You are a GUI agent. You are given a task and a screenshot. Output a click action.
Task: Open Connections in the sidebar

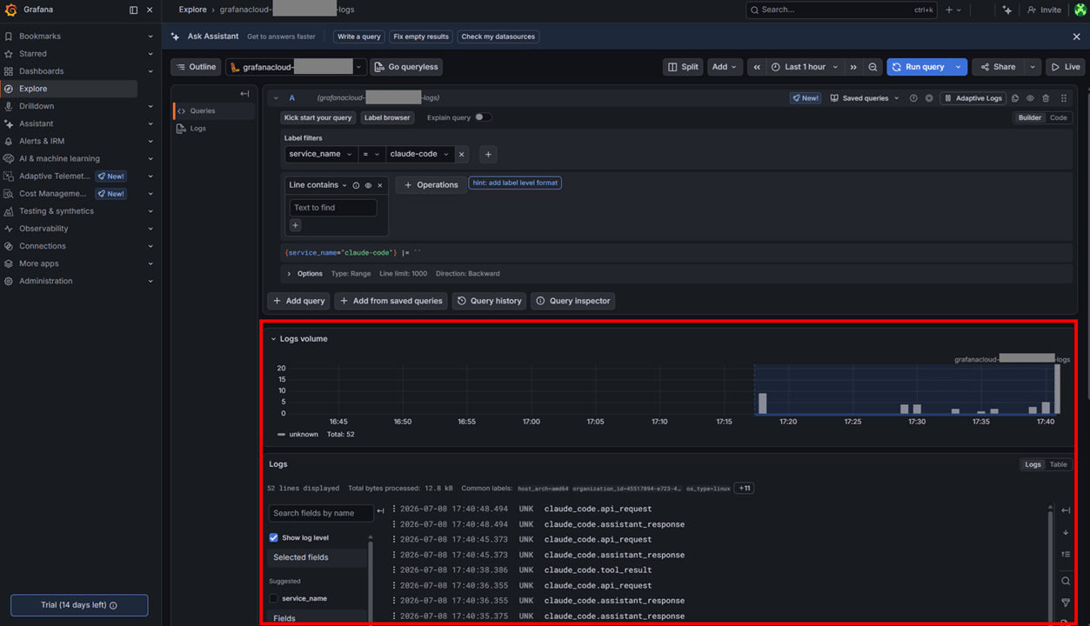43,246
